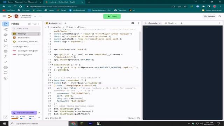224x126 pixels.
Task: Collapse resource usage panel chevron
Action: pyautogui.click(x=39, y=118)
